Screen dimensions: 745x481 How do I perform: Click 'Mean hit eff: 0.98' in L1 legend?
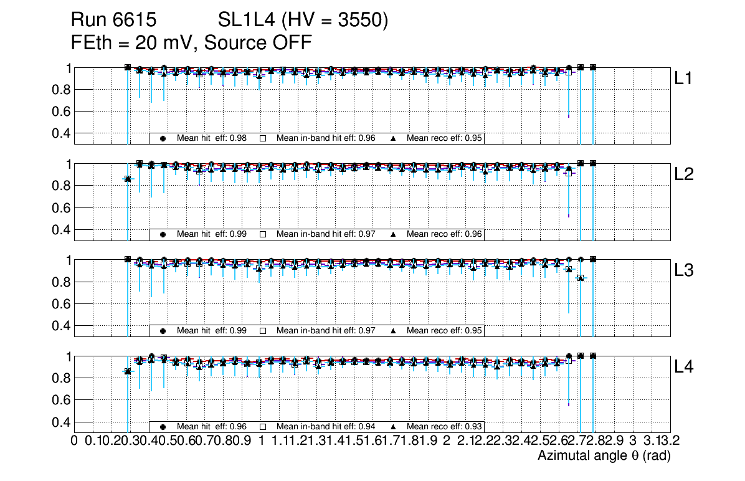tap(212, 138)
